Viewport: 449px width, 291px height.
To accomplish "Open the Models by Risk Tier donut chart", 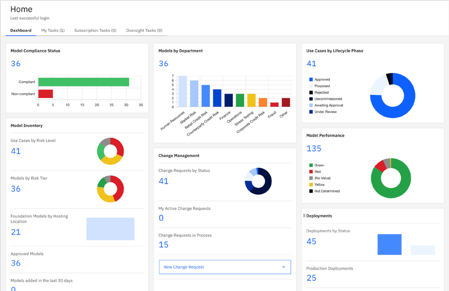I will (x=111, y=189).
